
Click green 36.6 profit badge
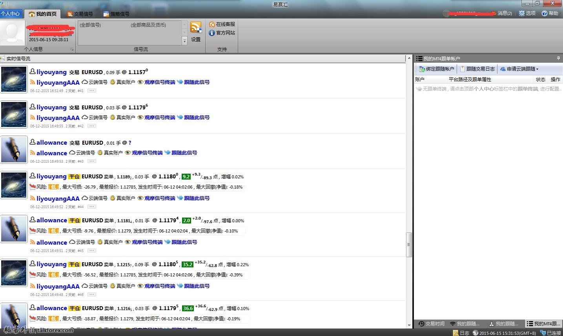(x=187, y=309)
